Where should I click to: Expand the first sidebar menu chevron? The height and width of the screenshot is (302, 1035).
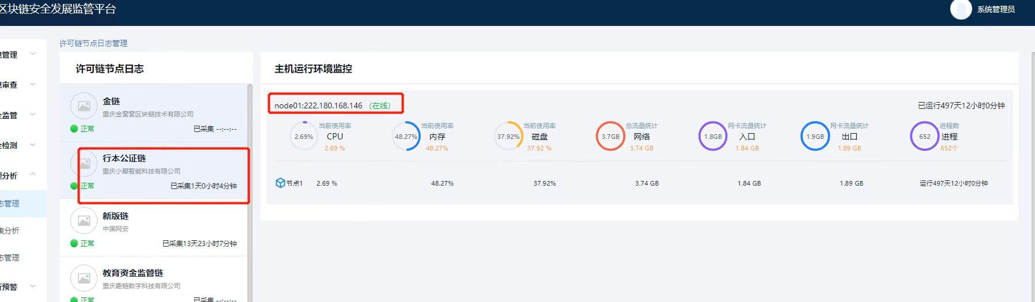(33, 54)
